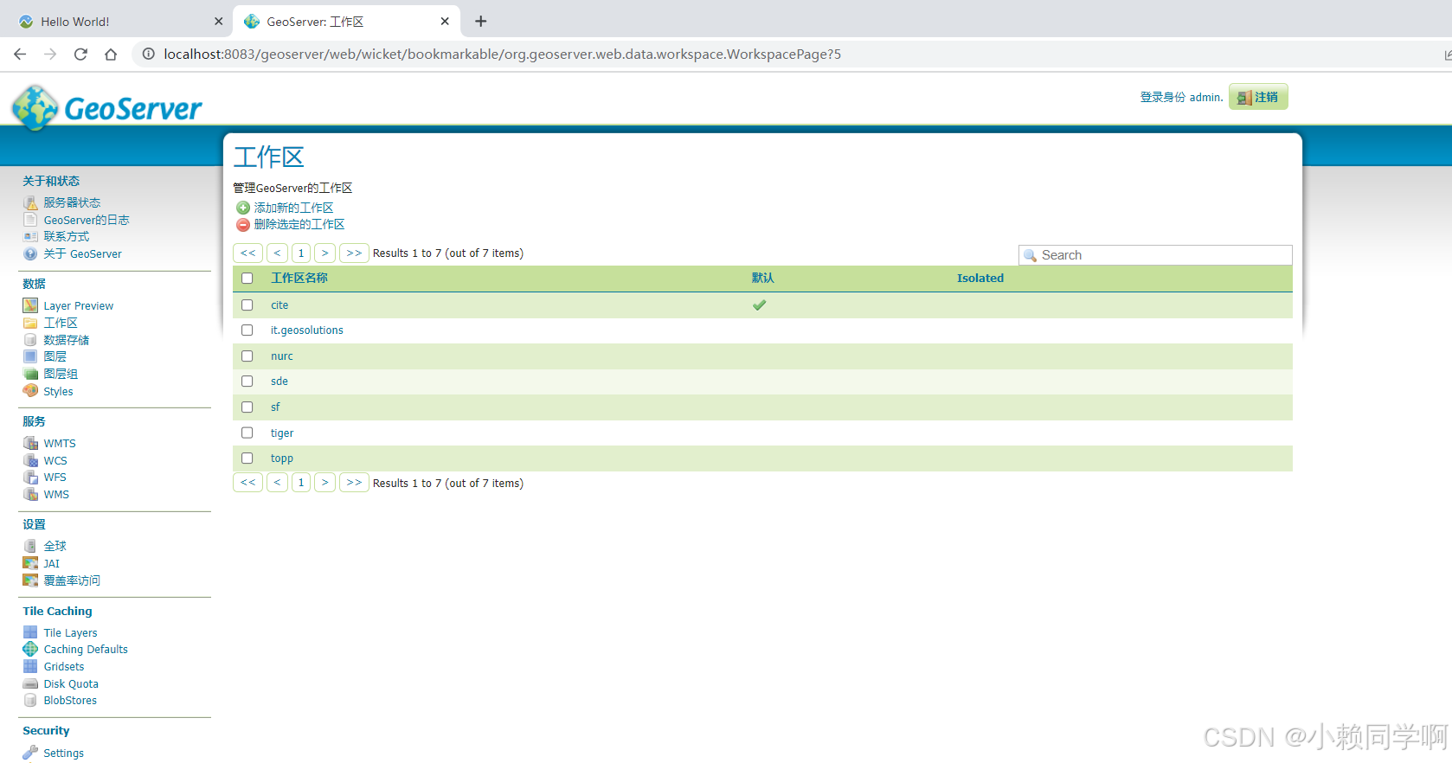Click the browser address bar URL
Image resolution: width=1452 pixels, height=763 pixels.
click(x=502, y=54)
